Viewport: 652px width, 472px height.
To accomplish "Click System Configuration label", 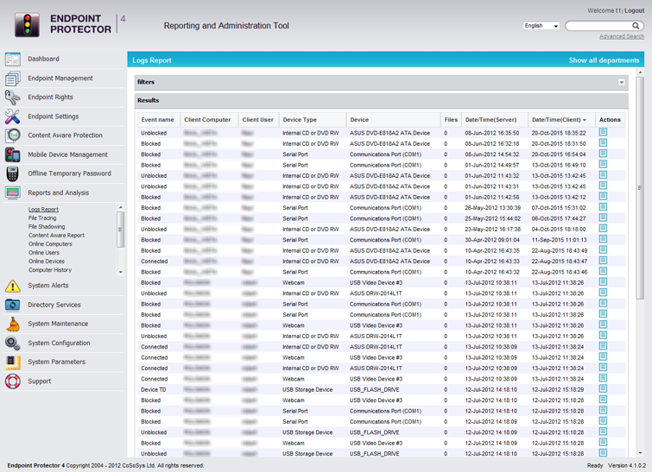I will coord(59,343).
